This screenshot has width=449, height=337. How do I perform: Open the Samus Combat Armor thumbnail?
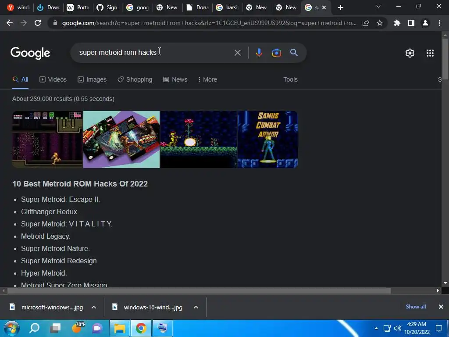pyautogui.click(x=268, y=139)
